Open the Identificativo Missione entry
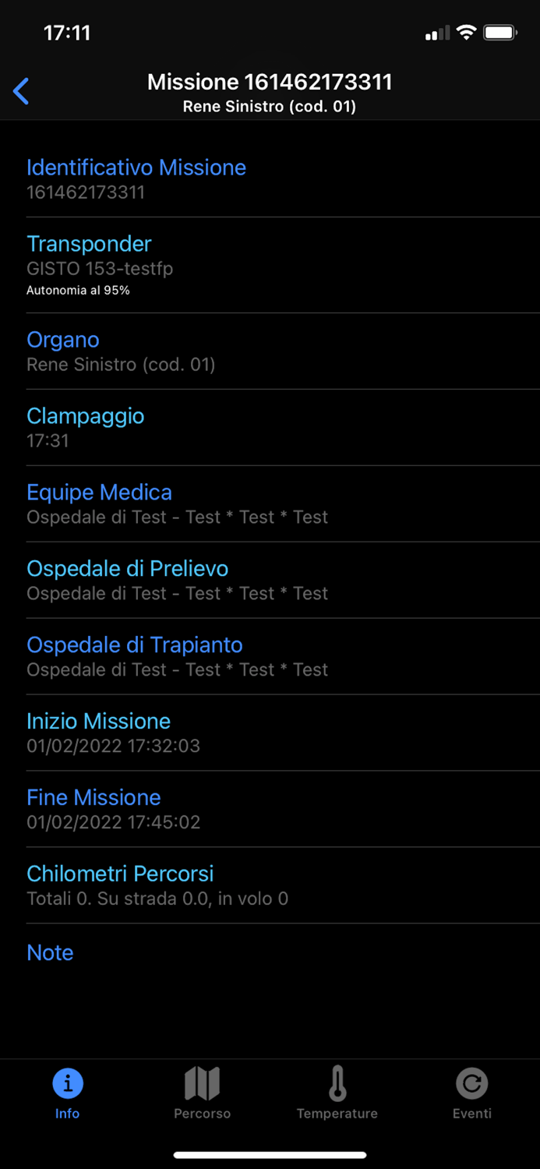The width and height of the screenshot is (540, 1169). click(136, 178)
